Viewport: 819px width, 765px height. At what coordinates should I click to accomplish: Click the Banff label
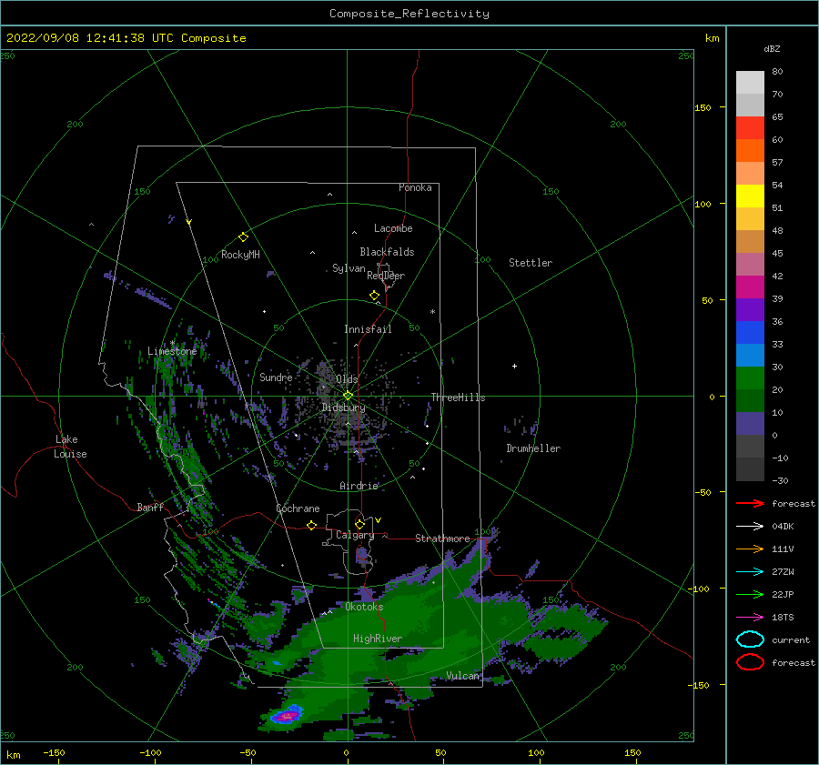pos(150,507)
